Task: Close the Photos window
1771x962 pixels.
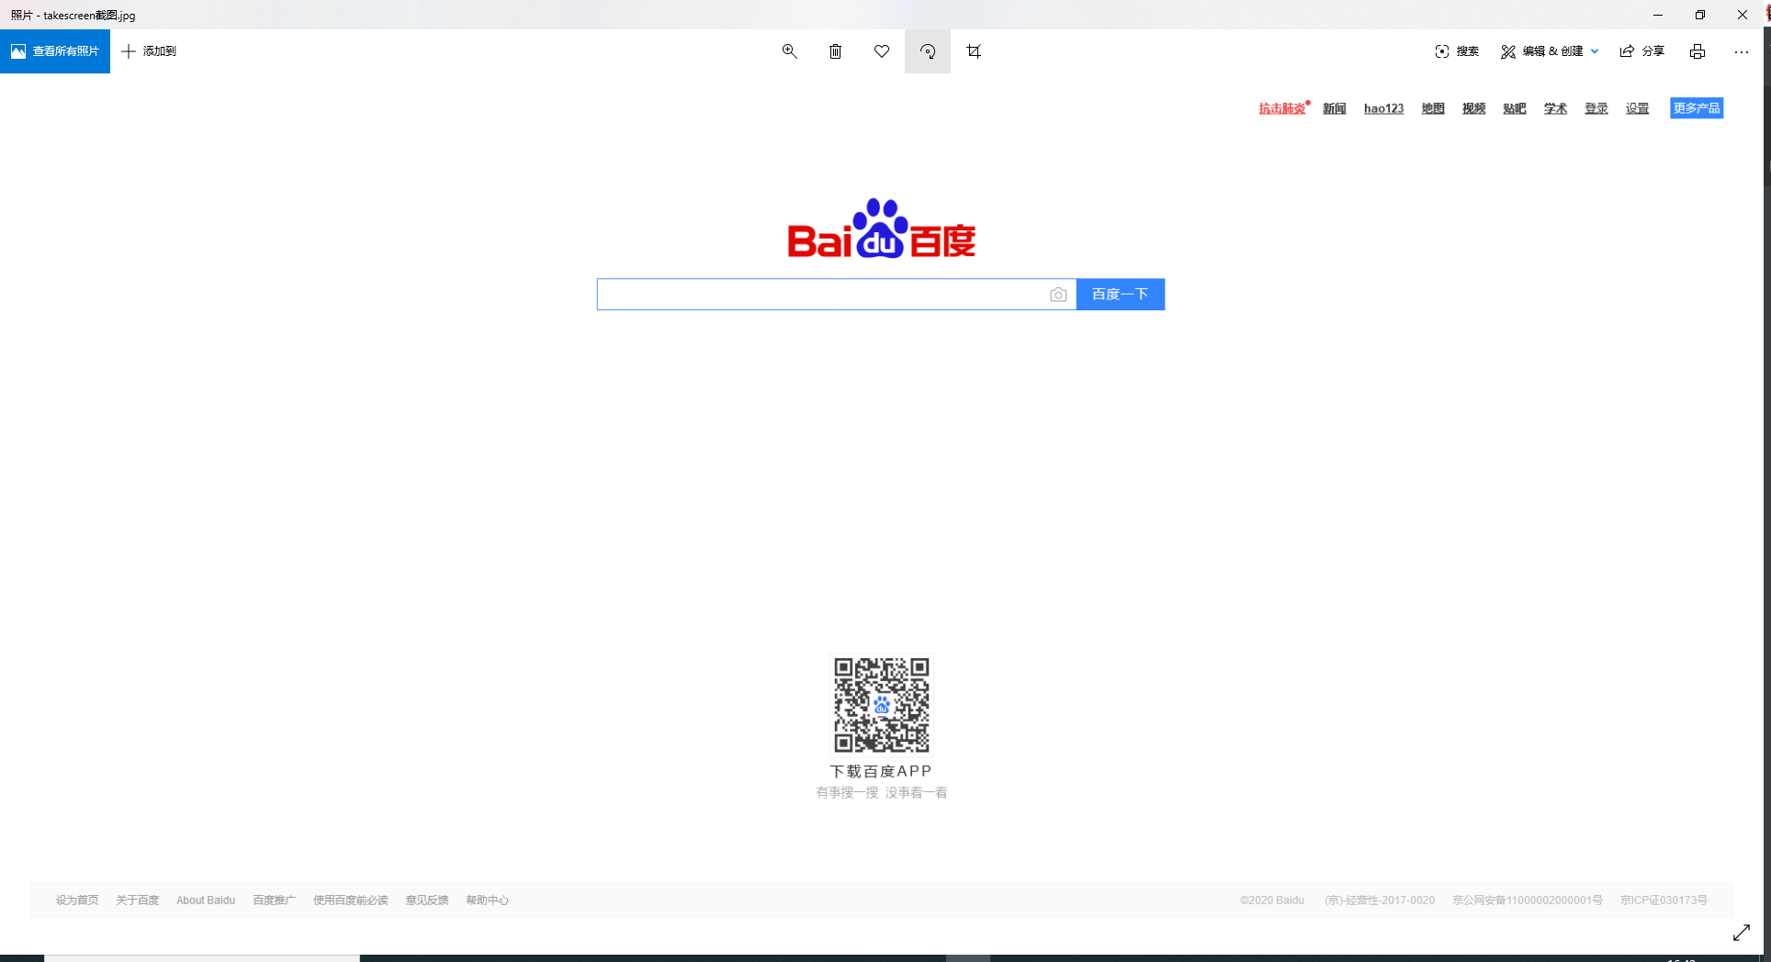Action: point(1743,15)
